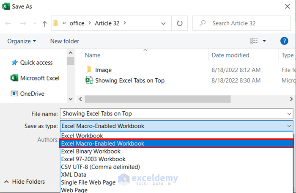The width and height of the screenshot is (296, 193).
Task: Click Hide Folders toggle
Action: point(25,182)
